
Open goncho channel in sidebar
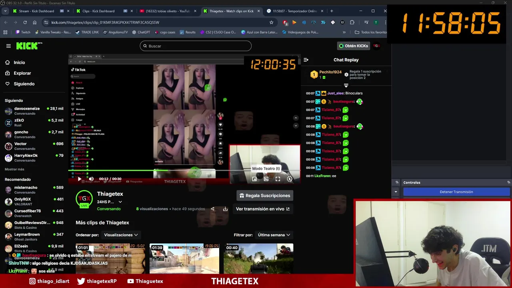click(x=34, y=134)
